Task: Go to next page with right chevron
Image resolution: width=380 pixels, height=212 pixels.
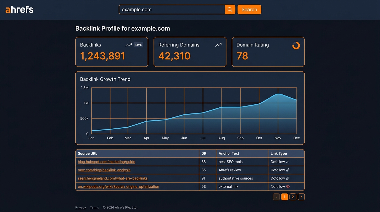Action: click(x=301, y=197)
